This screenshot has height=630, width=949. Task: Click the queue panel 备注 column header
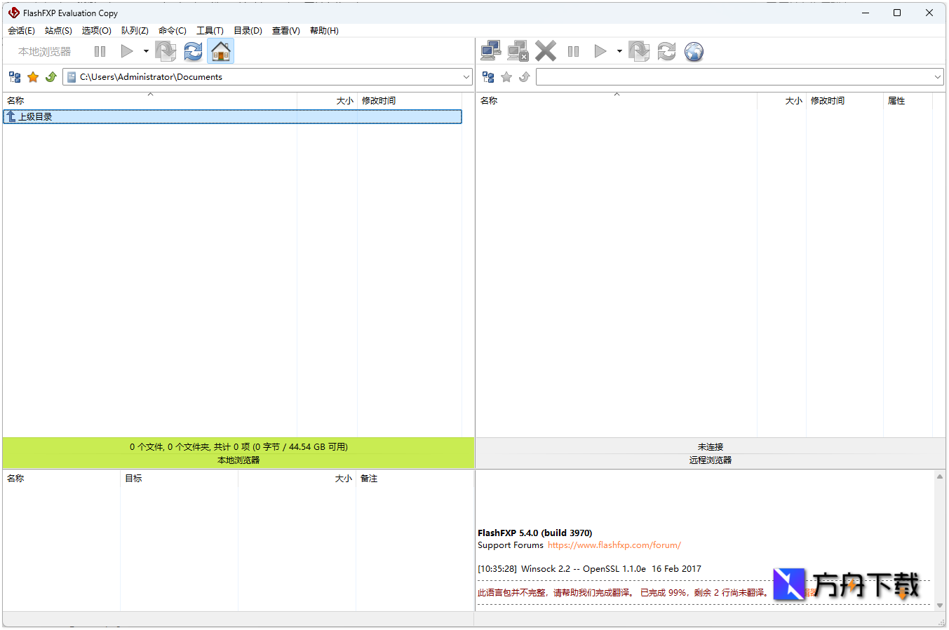click(415, 479)
